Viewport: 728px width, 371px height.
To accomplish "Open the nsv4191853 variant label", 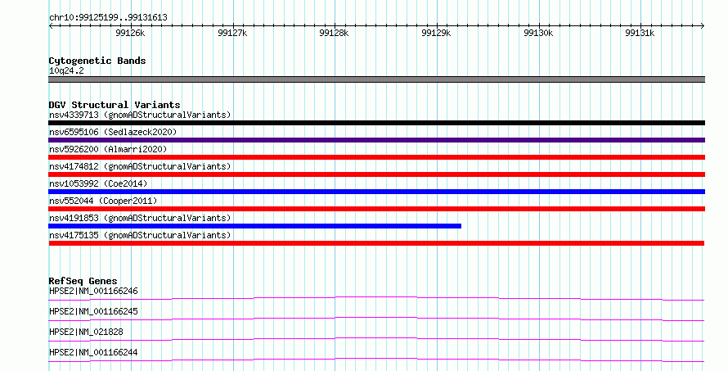I will pos(140,218).
